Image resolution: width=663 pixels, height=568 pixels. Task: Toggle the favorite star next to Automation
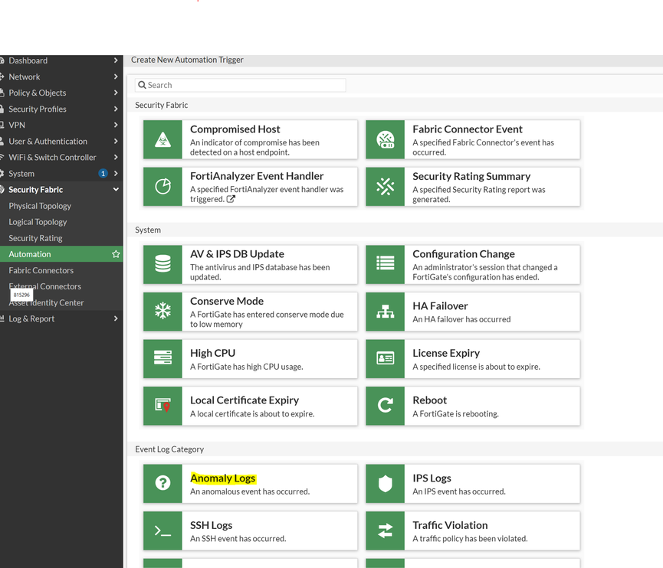[116, 254]
